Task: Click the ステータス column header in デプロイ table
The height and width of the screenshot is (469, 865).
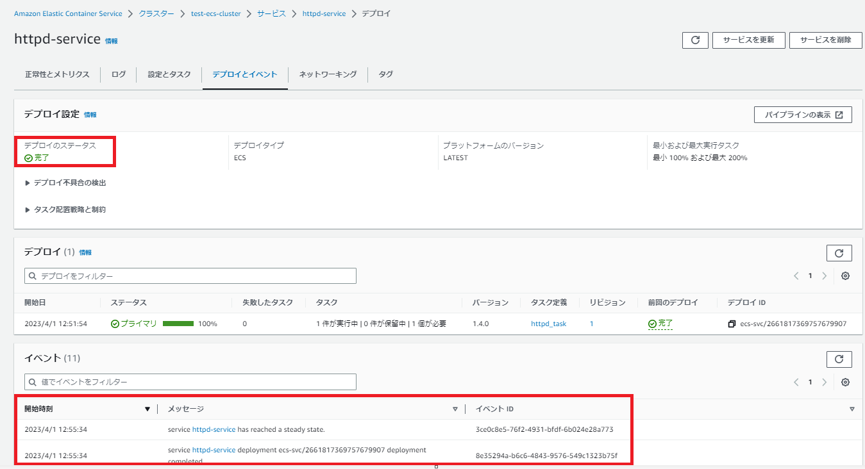Action: 129,302
